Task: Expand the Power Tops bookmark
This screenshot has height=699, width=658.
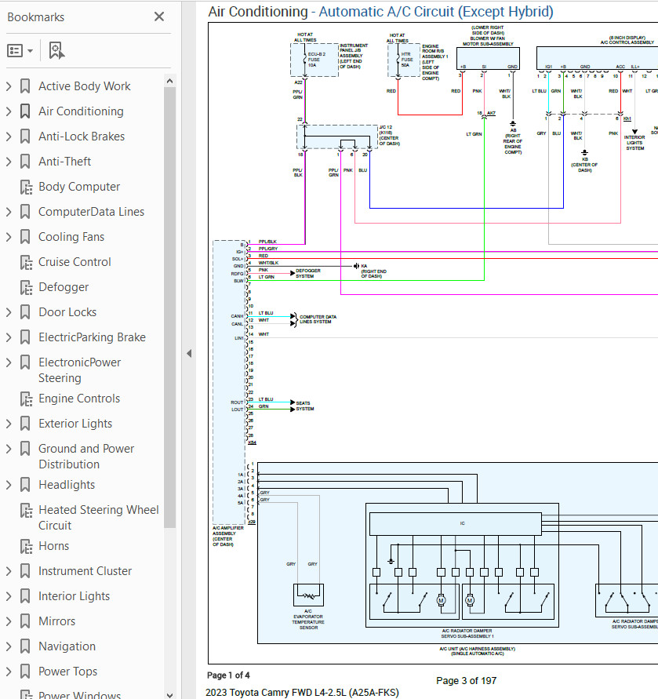Action: click(x=9, y=672)
